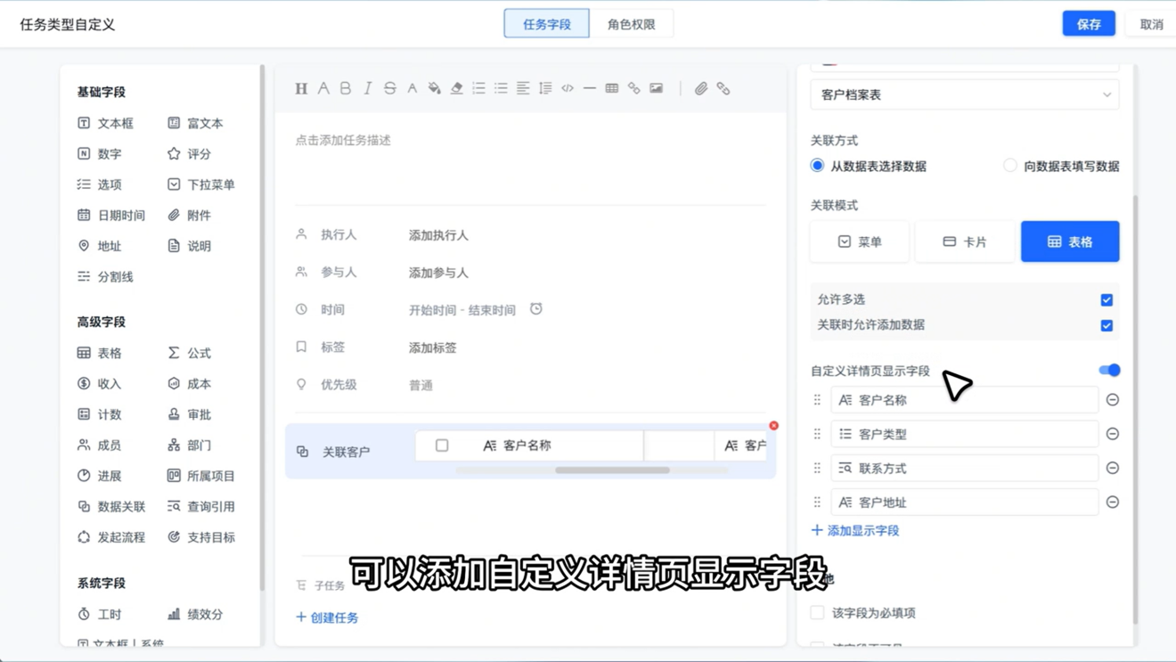Choose 菜单 association mode

tap(860, 241)
